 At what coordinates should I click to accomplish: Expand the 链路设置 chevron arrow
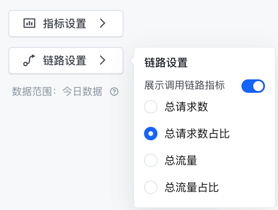103,61
